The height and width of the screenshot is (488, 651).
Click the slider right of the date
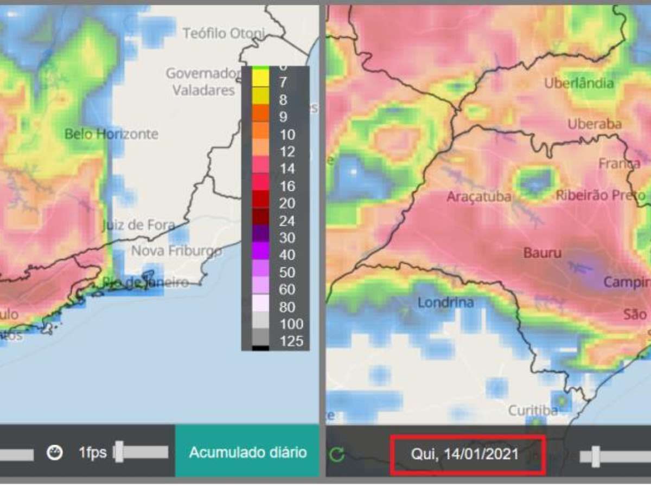596,456
